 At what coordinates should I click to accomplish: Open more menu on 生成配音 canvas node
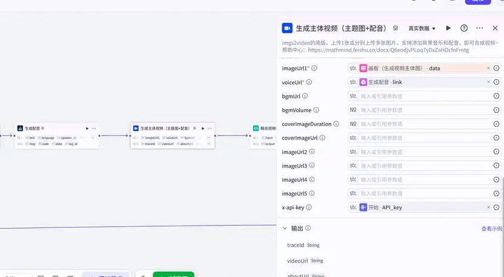(x=94, y=128)
